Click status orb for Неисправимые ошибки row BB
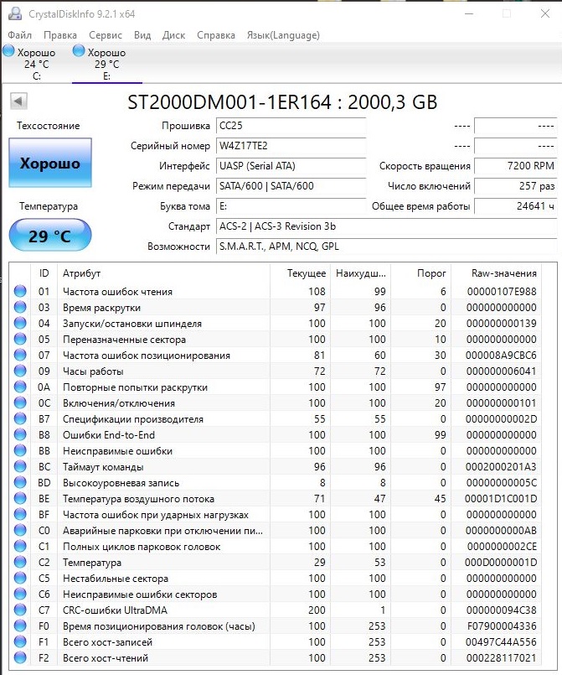This screenshot has height=675, width=562. pyautogui.click(x=20, y=450)
